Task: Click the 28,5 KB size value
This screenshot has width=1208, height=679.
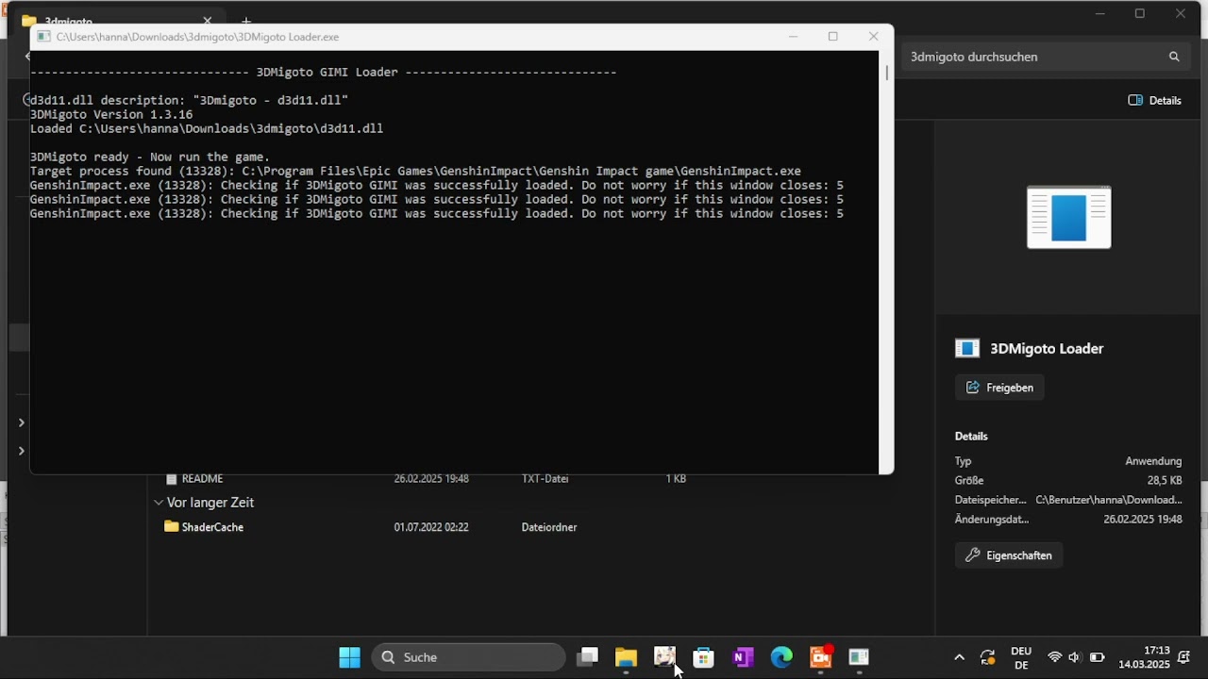Action: click(1165, 480)
